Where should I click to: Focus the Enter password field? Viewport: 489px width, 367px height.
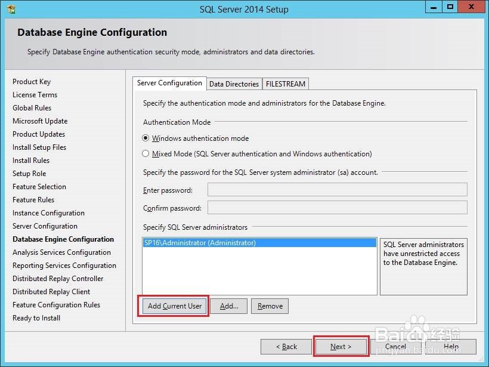(338, 189)
